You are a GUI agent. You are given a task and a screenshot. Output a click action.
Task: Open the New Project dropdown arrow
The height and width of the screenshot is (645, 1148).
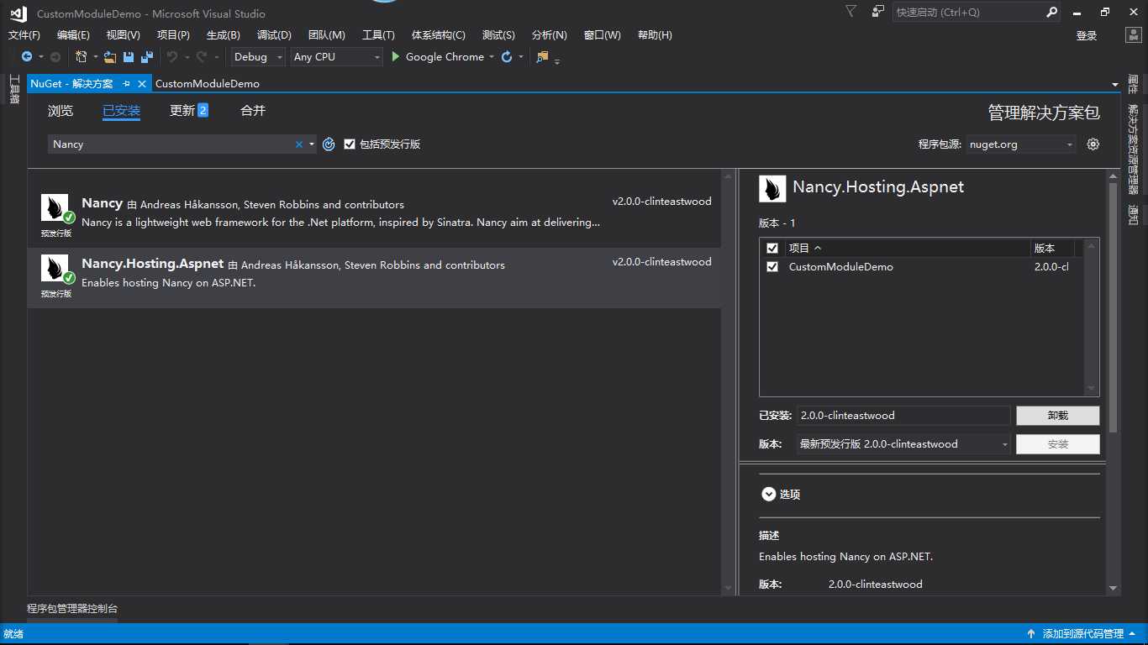pyautogui.click(x=95, y=57)
